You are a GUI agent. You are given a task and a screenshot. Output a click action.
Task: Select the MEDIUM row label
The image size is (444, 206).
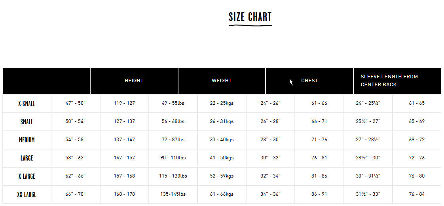pyautogui.click(x=27, y=140)
